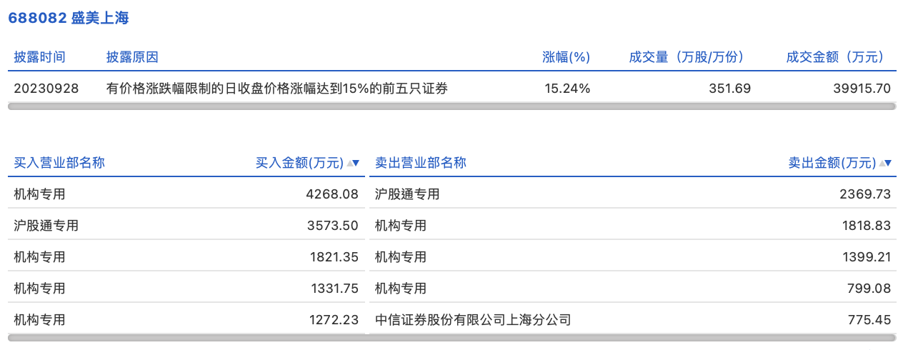
Task: Click the descending sort arrow for 买入金额
Action: 356,164
